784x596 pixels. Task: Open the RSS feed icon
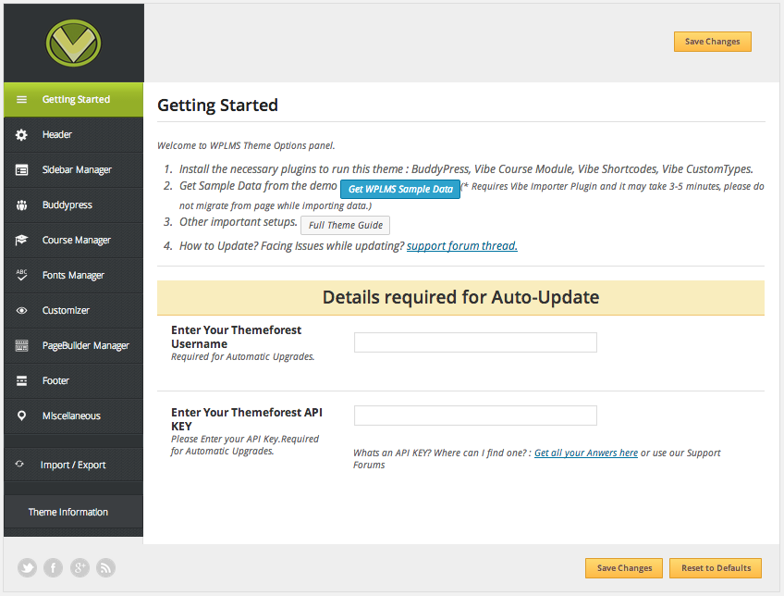click(x=105, y=568)
